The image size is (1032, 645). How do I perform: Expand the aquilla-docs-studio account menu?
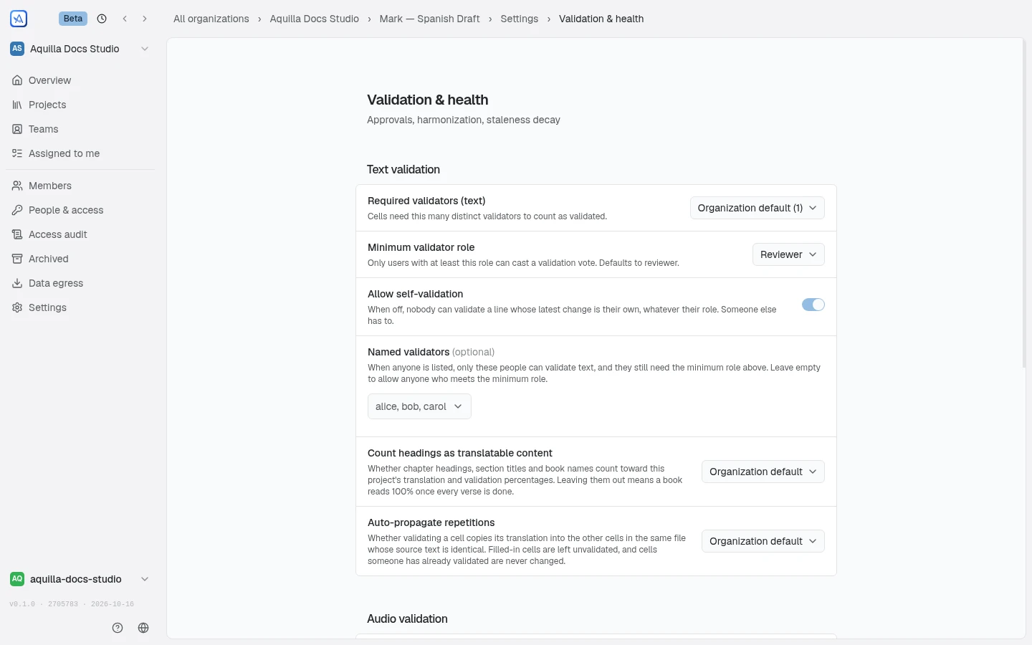pos(80,579)
